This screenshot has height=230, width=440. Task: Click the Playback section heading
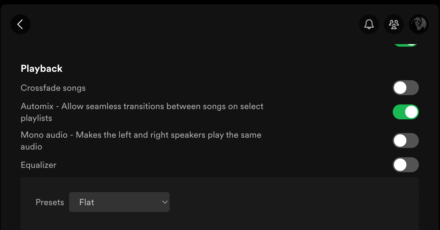tap(42, 69)
